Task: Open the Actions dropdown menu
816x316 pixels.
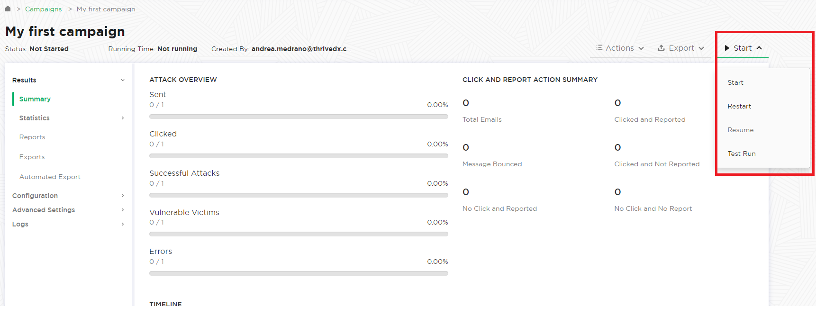Action: (620, 48)
